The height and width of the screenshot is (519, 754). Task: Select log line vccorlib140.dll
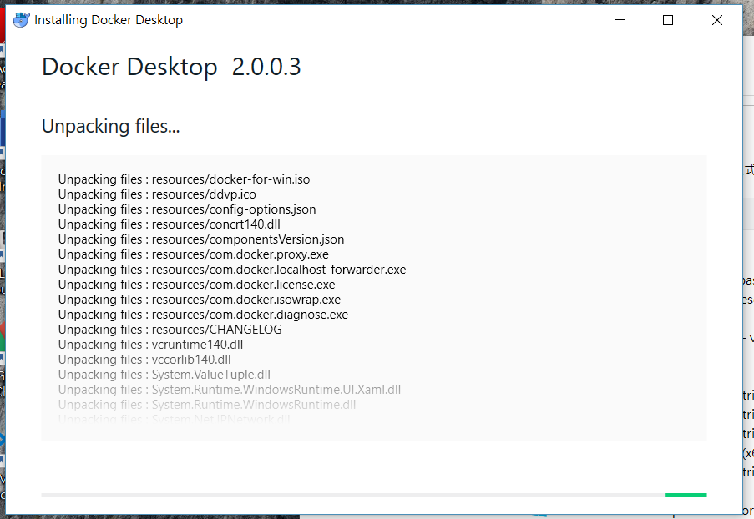[144, 360]
